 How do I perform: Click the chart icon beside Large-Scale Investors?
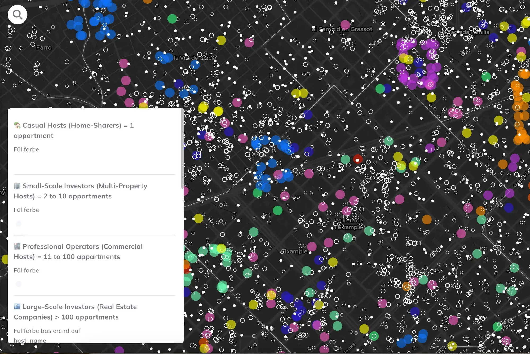pyautogui.click(x=17, y=307)
